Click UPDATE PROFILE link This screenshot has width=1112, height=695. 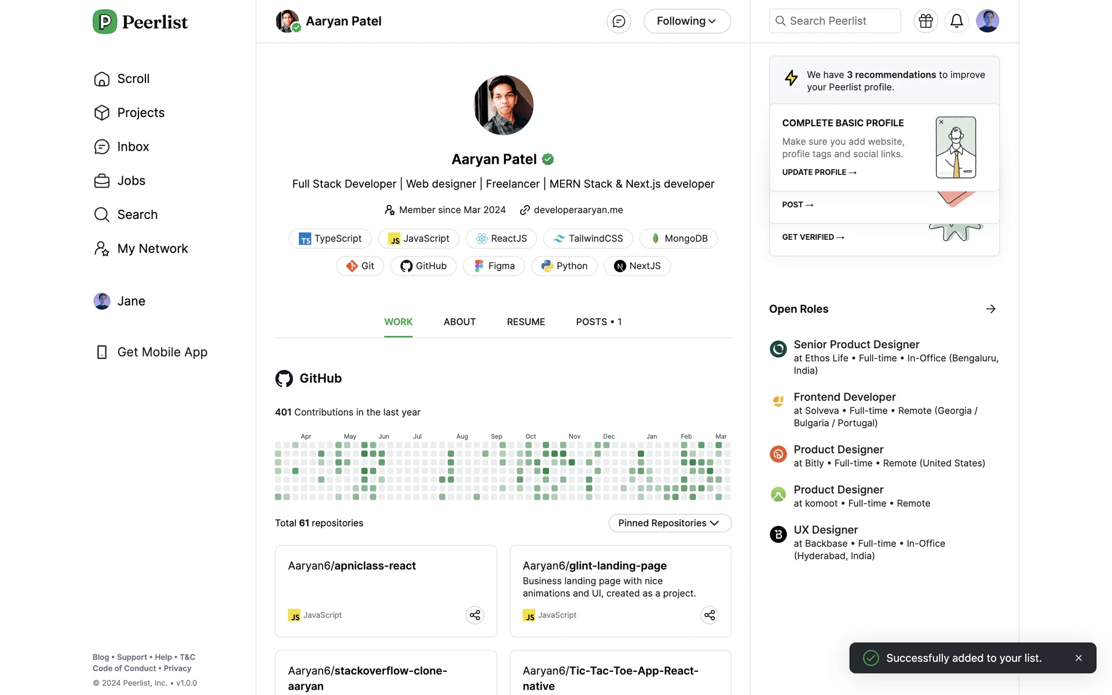tap(819, 172)
